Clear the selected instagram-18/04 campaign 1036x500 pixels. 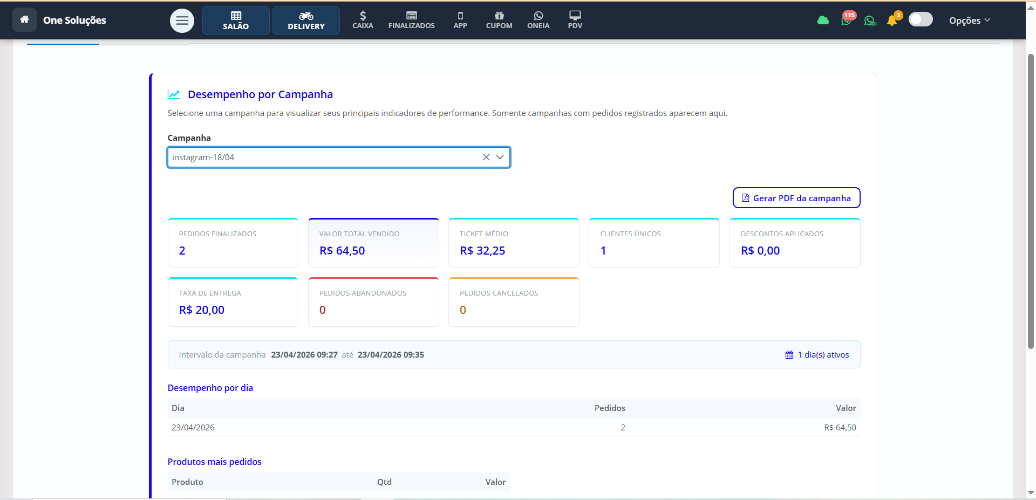(486, 157)
